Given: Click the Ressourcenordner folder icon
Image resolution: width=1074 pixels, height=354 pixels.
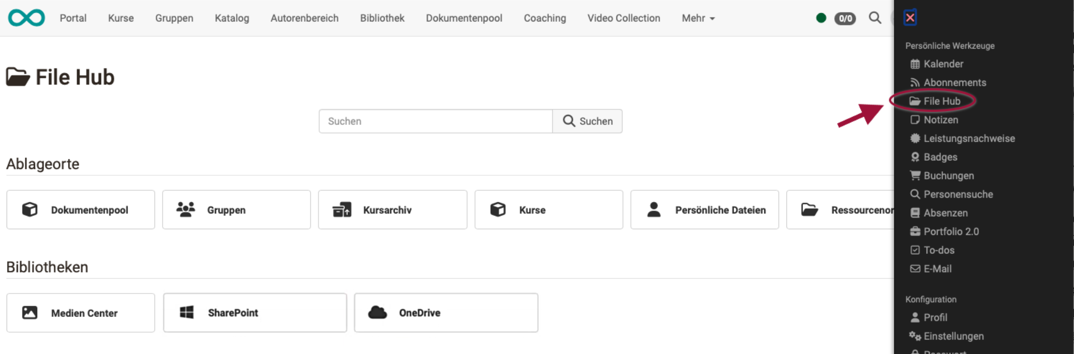Looking at the screenshot, I should [x=809, y=210].
